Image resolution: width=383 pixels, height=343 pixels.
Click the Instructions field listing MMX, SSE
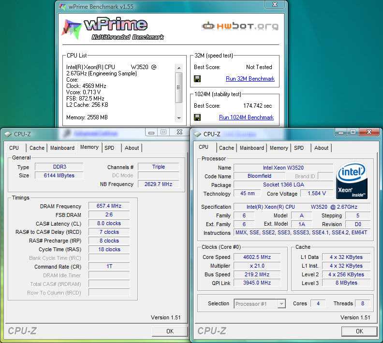(301, 232)
